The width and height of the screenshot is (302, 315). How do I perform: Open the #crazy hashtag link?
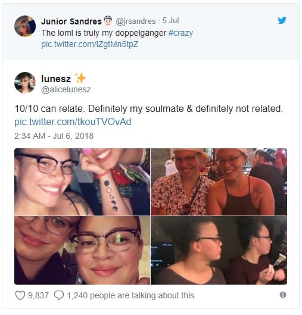pyautogui.click(x=180, y=33)
